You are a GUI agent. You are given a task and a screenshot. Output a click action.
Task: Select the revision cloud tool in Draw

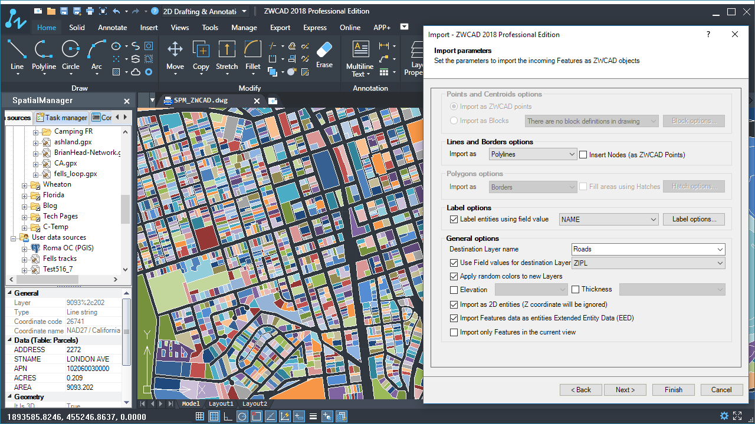(x=136, y=72)
